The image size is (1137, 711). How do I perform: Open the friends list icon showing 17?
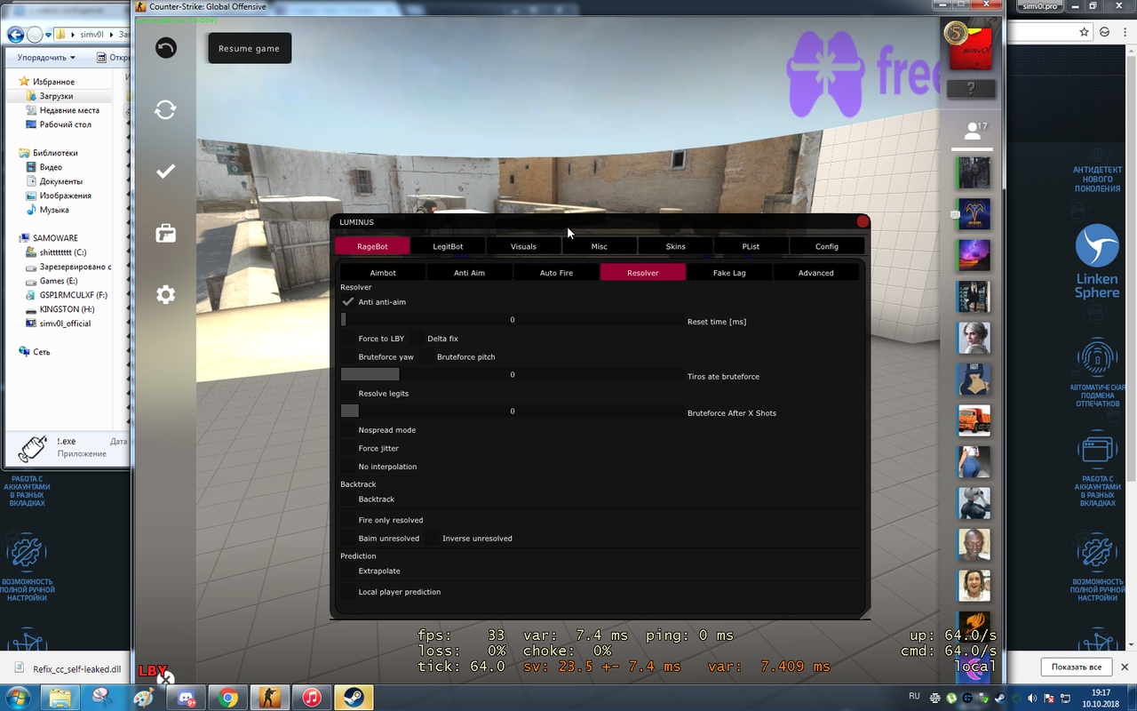[x=973, y=132]
